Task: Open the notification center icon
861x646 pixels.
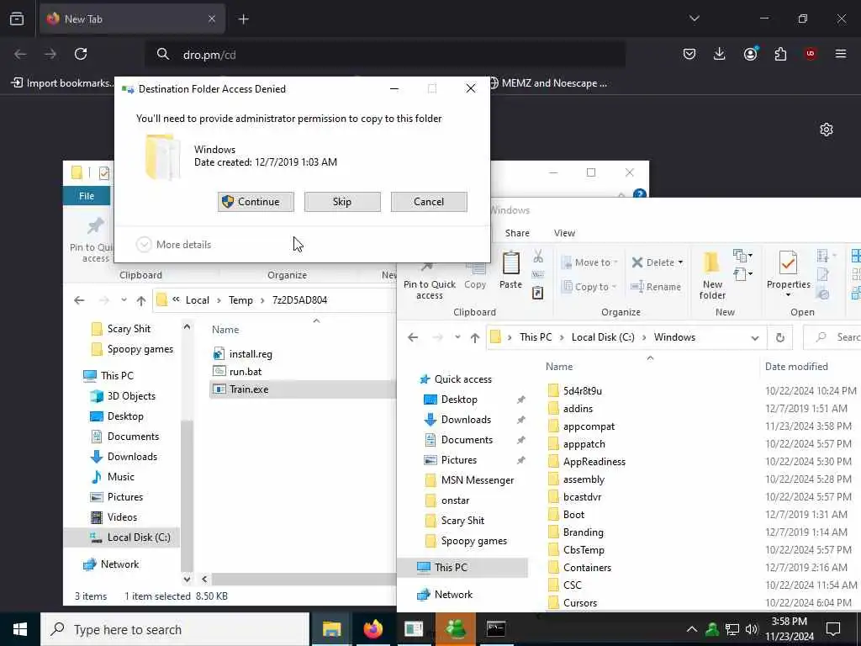Action: click(x=833, y=629)
